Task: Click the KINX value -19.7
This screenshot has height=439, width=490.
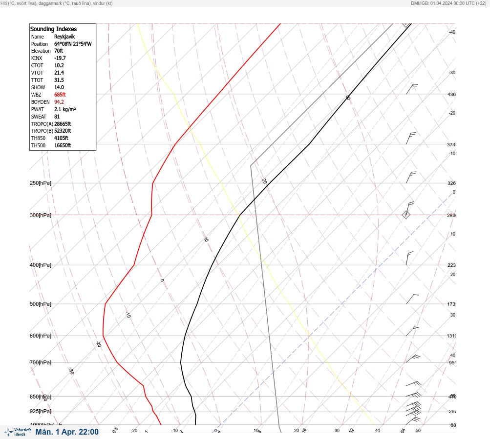Action: click(60, 58)
